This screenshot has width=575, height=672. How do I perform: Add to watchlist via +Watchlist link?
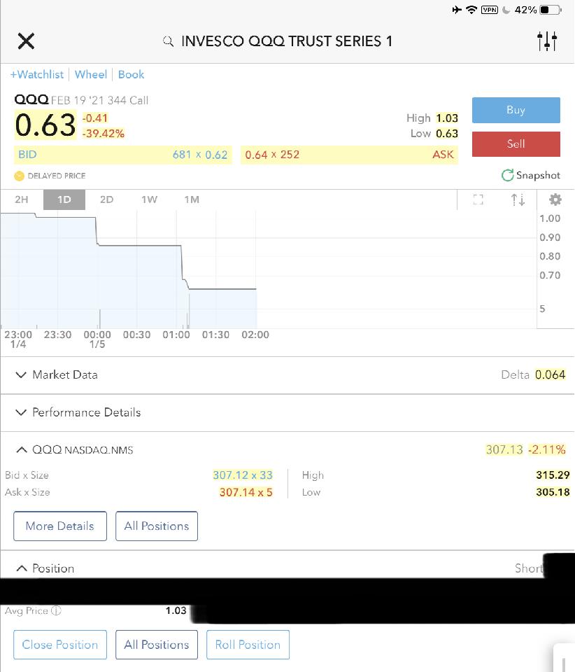point(37,75)
